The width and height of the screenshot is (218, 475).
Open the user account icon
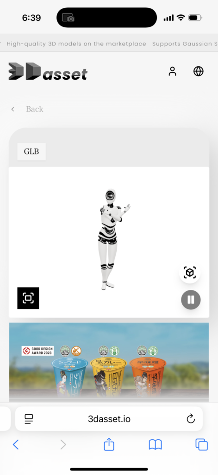click(x=172, y=71)
